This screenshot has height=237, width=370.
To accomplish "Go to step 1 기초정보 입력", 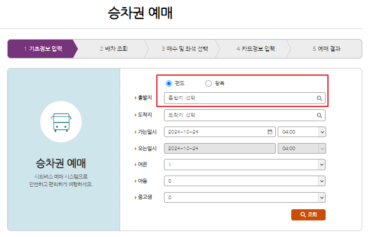I will [x=43, y=49].
